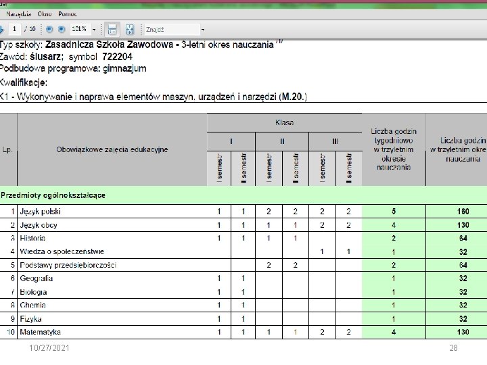This screenshot has height=365, width=487.
Task: Click the zoom in plus icon
Action: coord(62,29)
